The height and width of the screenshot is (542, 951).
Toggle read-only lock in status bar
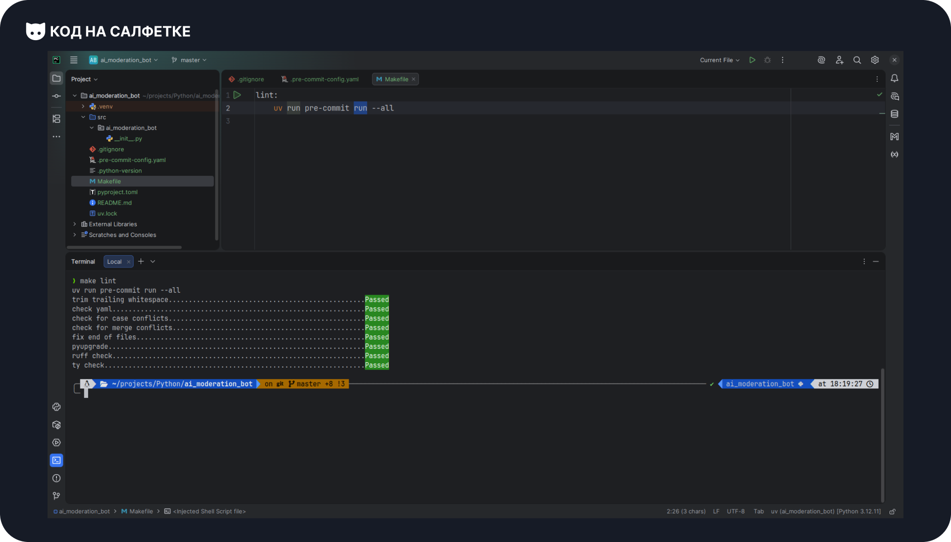point(893,511)
